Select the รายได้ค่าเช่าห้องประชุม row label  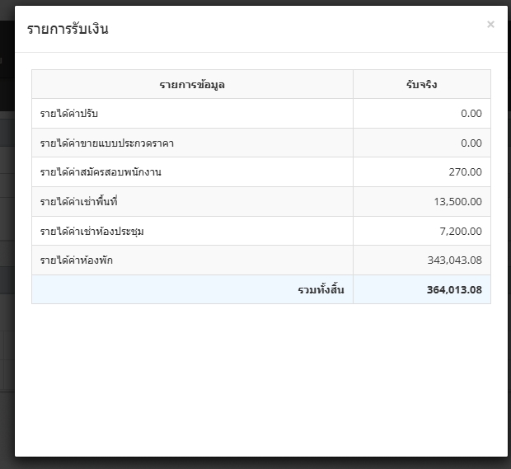click(x=92, y=232)
